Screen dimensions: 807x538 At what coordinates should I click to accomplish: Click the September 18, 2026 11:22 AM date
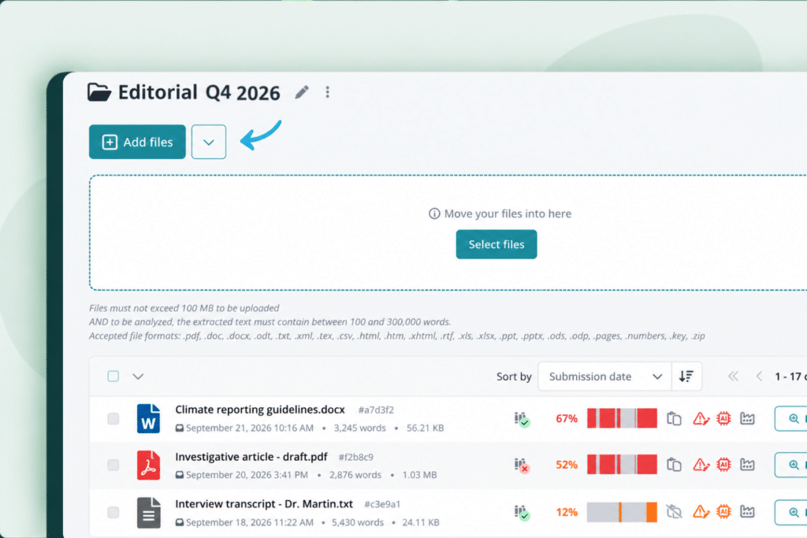point(250,522)
